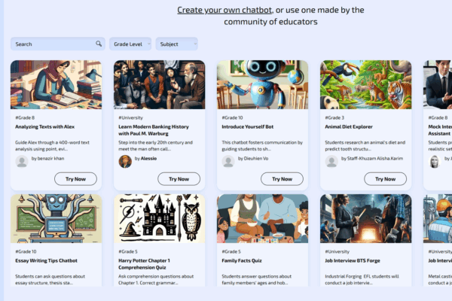Open the Animal Diet Explorer jungle image
This screenshot has height=301, width=452.
pos(365,85)
